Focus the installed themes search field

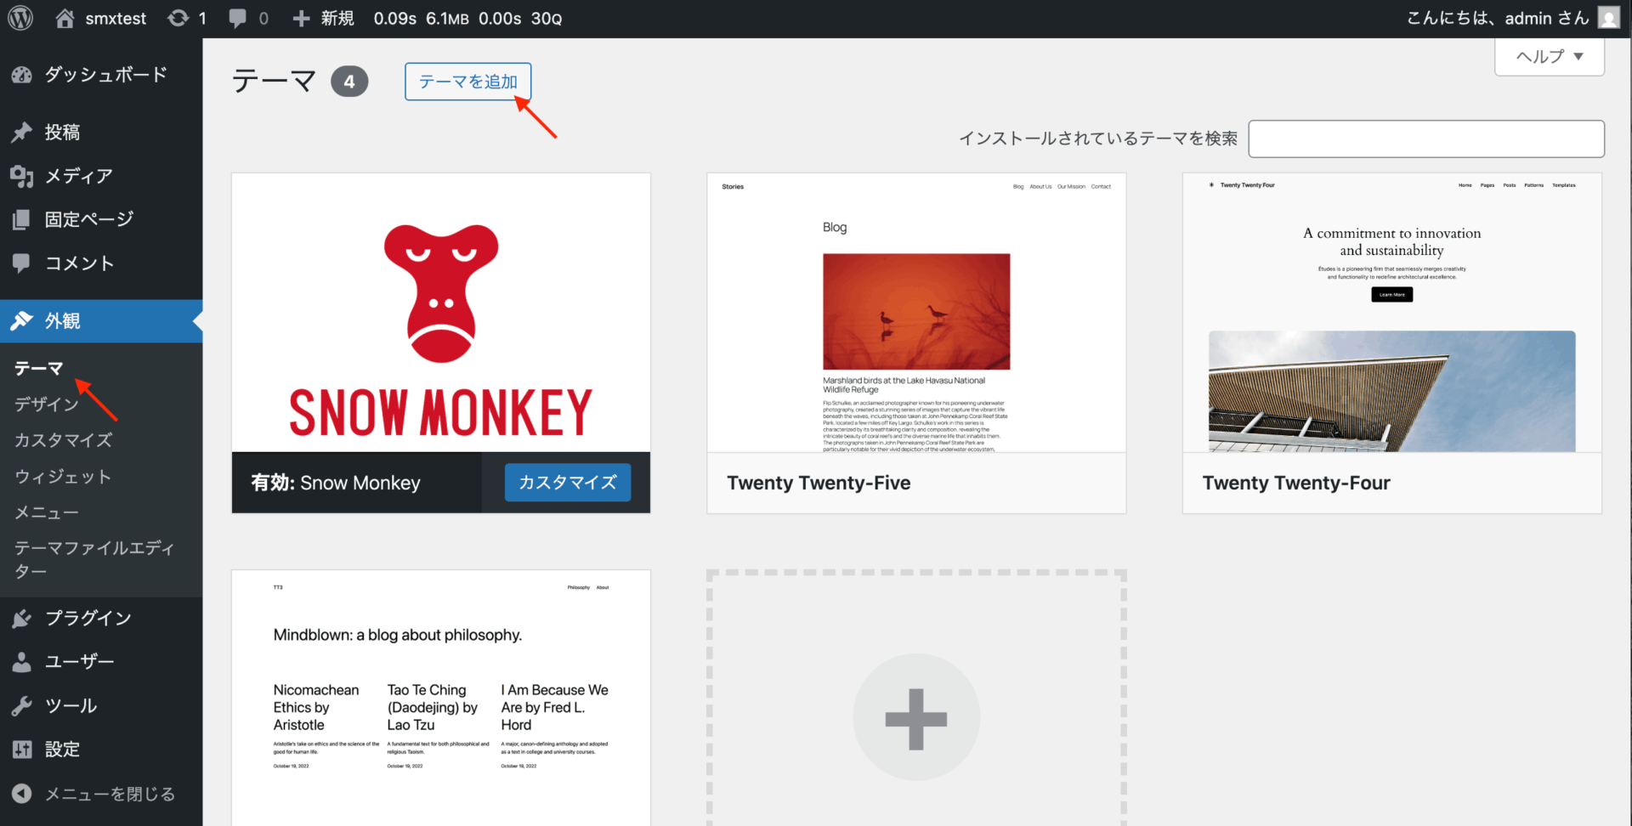(1426, 139)
